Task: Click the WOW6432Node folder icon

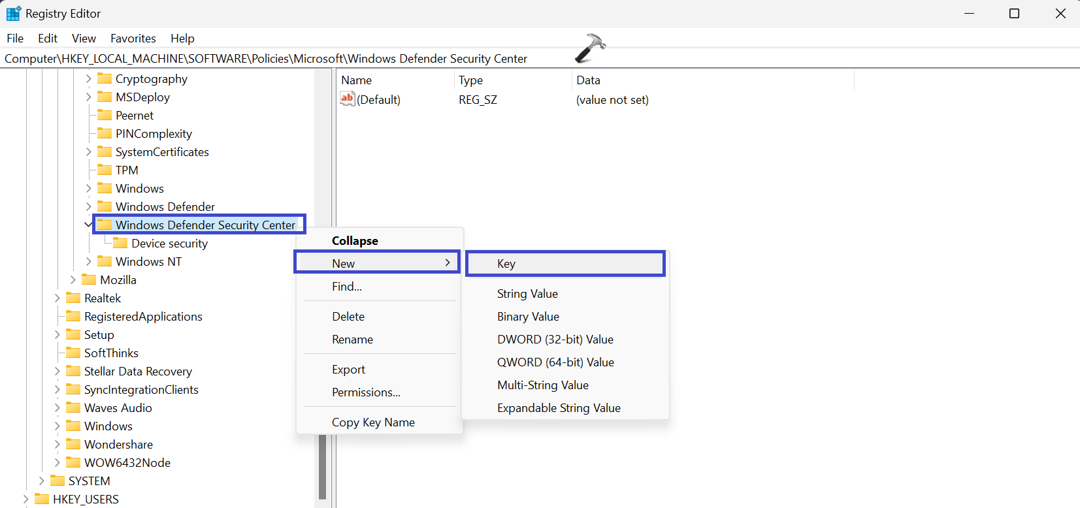Action: click(73, 463)
